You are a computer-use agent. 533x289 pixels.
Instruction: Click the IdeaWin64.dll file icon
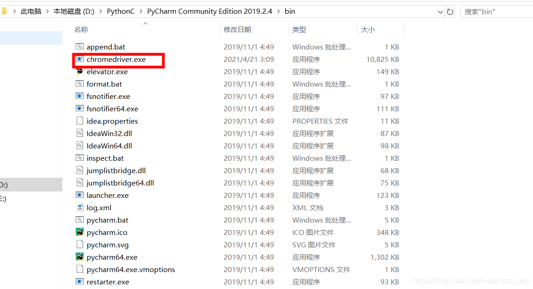[80, 145]
